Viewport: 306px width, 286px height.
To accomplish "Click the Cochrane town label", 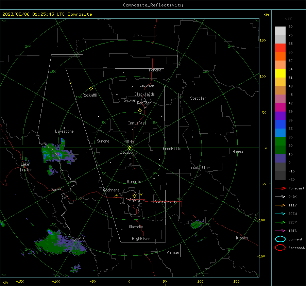I will pos(111,190).
